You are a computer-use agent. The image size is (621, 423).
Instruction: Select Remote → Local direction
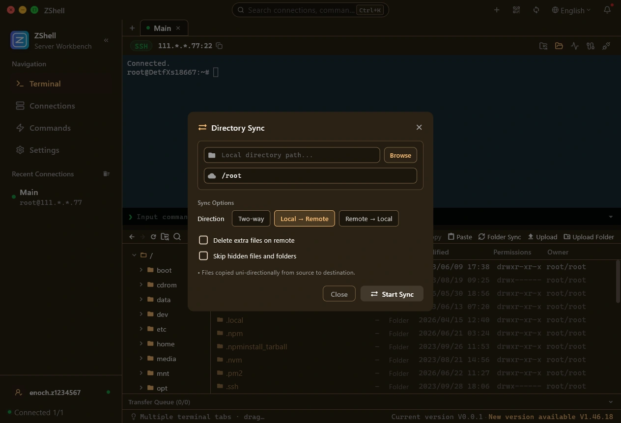368,219
